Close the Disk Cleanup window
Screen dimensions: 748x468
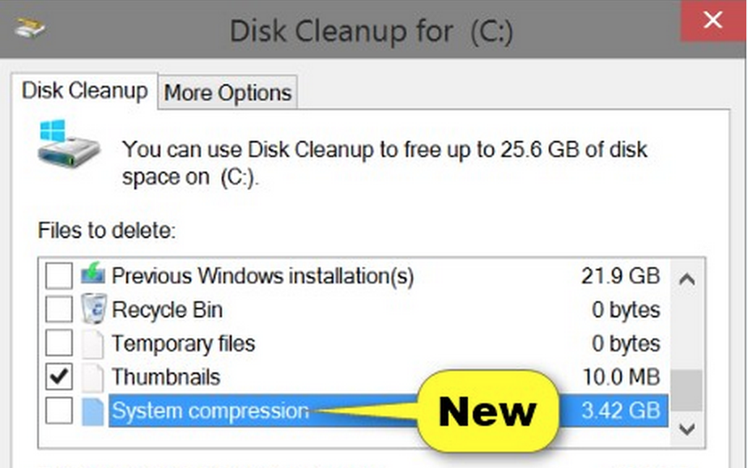point(712,20)
